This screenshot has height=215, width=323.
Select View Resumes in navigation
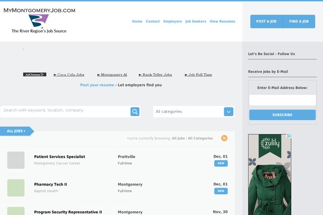pyautogui.click(x=222, y=21)
